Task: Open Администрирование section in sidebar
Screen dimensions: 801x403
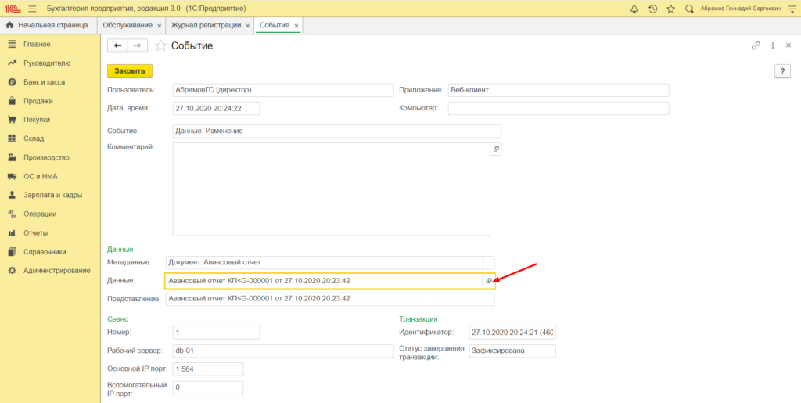Action: coord(56,271)
